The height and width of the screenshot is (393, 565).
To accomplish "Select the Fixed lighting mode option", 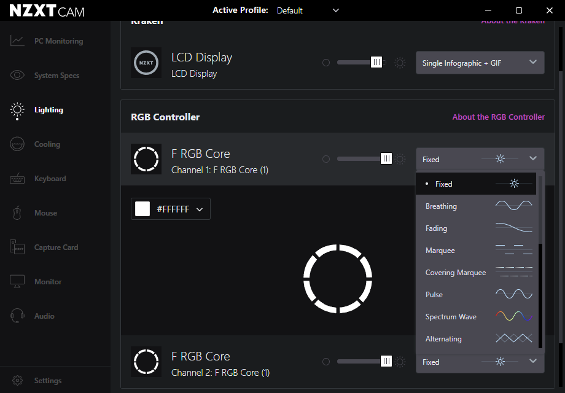I will [x=476, y=184].
